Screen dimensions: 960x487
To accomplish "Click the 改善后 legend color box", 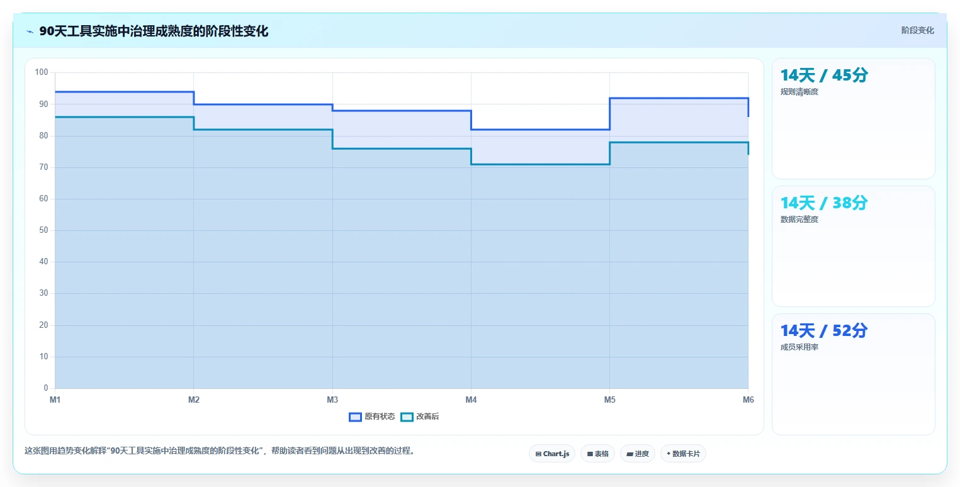I will 407,417.
